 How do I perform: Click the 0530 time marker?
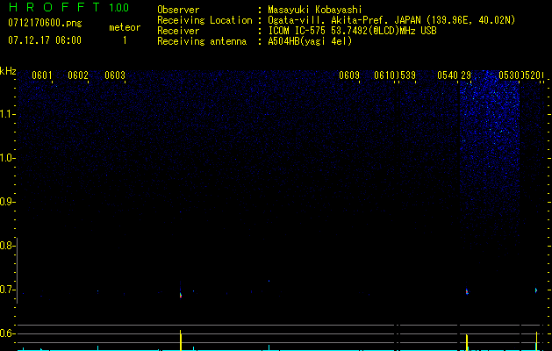coord(509,75)
